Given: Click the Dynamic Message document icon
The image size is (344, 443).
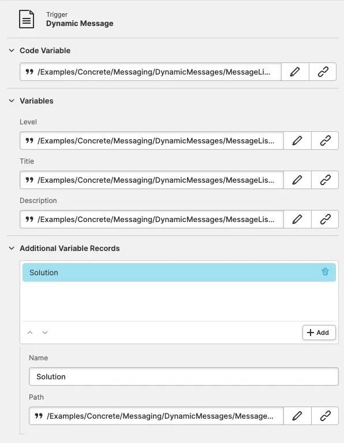Looking at the screenshot, I should point(27,19).
